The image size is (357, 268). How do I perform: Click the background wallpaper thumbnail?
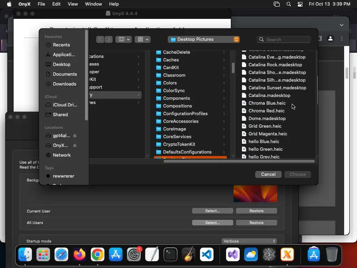pyautogui.click(x=255, y=193)
